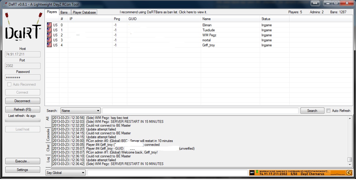Click the Bans: 1287 counter
Viewport: 356px width, 186px height.
[338, 12]
